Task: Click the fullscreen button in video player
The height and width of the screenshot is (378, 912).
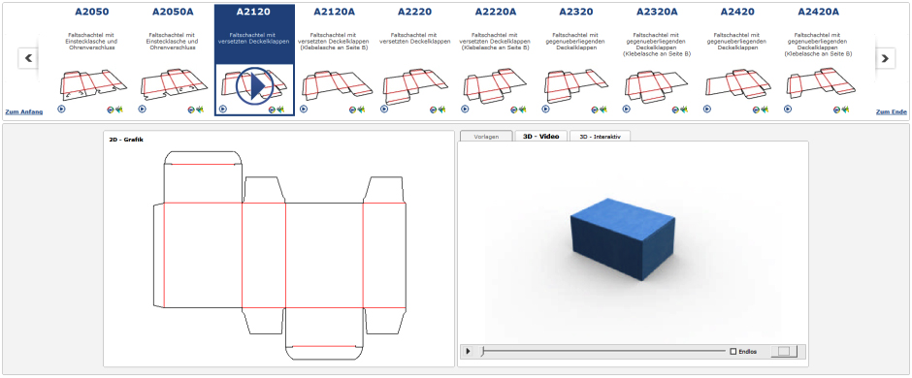Action: (784, 351)
